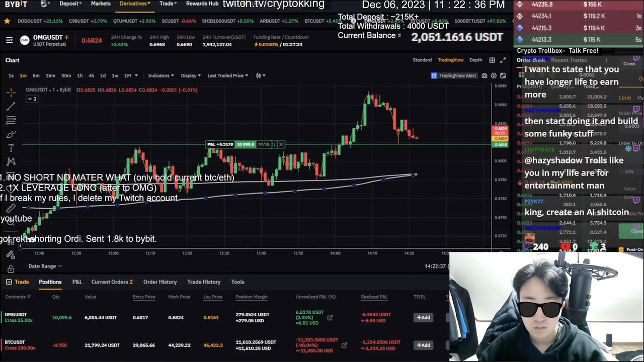Set chart interval to 1s
Screen dimensions: 644x362
pos(11,75)
